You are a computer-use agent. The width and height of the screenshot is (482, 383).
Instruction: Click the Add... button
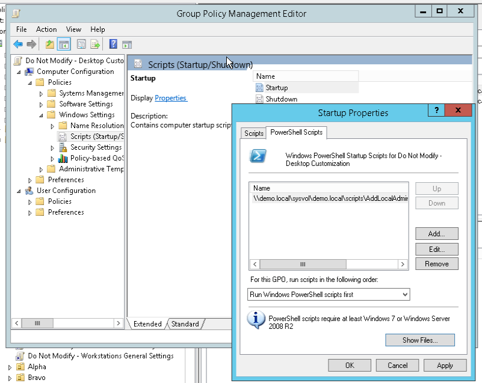click(436, 234)
